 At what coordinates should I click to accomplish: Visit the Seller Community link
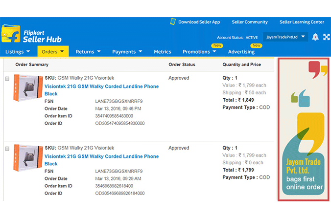pos(250,22)
